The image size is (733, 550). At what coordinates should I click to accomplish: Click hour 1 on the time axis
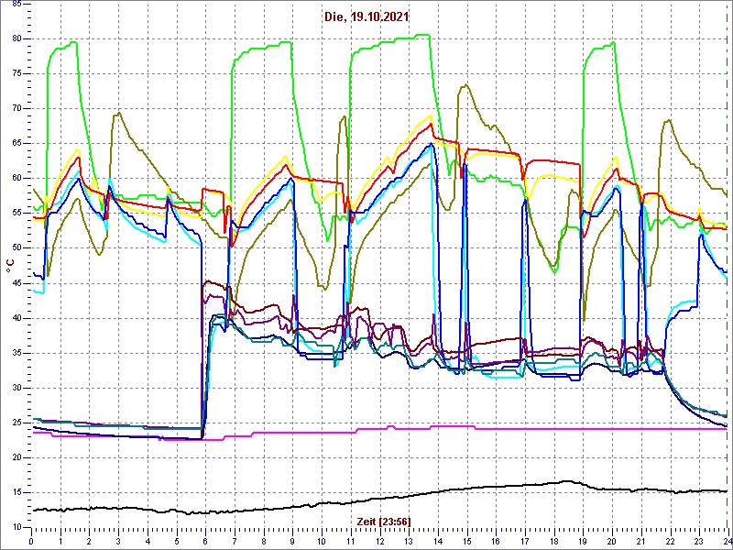pyautogui.click(x=60, y=542)
